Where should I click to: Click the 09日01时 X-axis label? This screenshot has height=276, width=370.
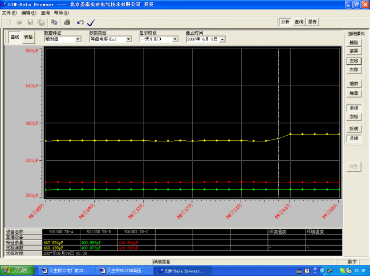[283, 211]
